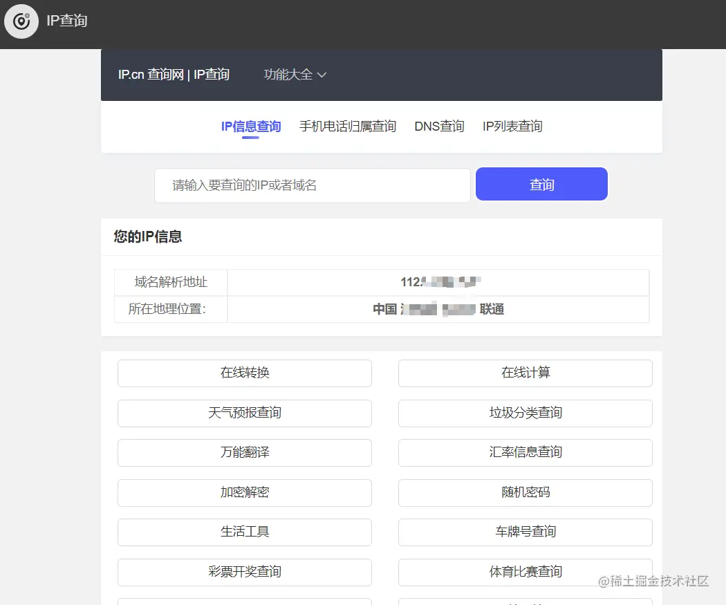Open the 在线计算 tool button
Image resolution: width=726 pixels, height=605 pixels.
[525, 373]
